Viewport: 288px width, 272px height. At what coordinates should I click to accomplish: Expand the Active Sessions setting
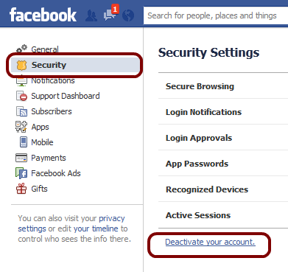223,215
